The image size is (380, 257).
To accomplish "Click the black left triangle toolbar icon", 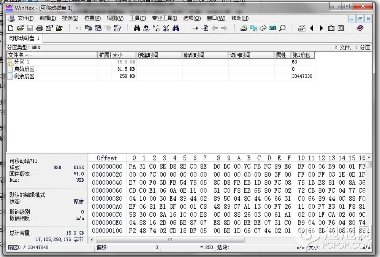I will (x=312, y=28).
